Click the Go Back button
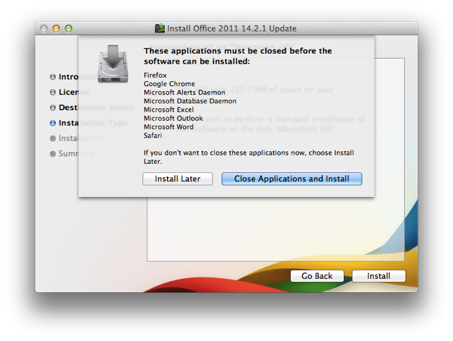 coord(317,276)
